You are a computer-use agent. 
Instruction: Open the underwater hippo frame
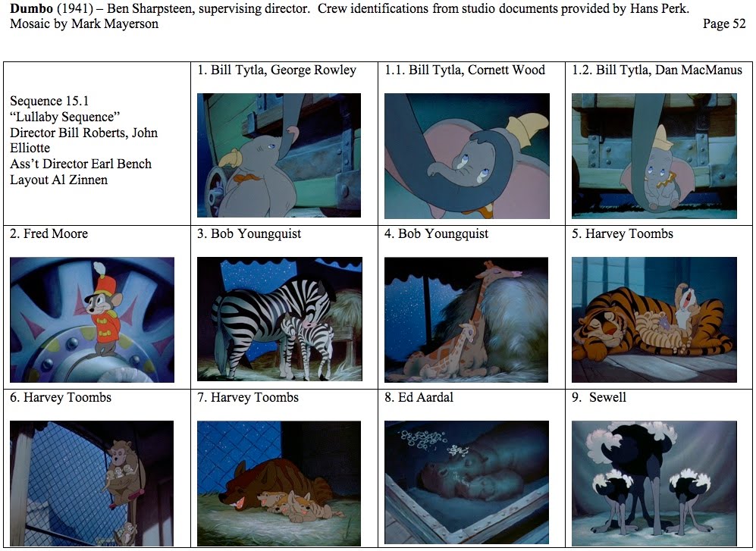pos(466,482)
